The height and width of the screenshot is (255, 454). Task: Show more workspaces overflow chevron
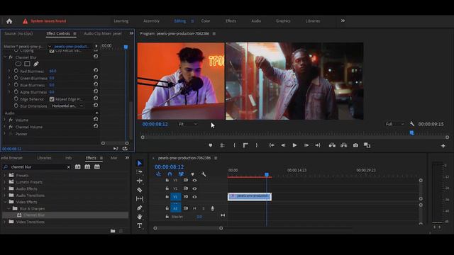[x=343, y=21]
